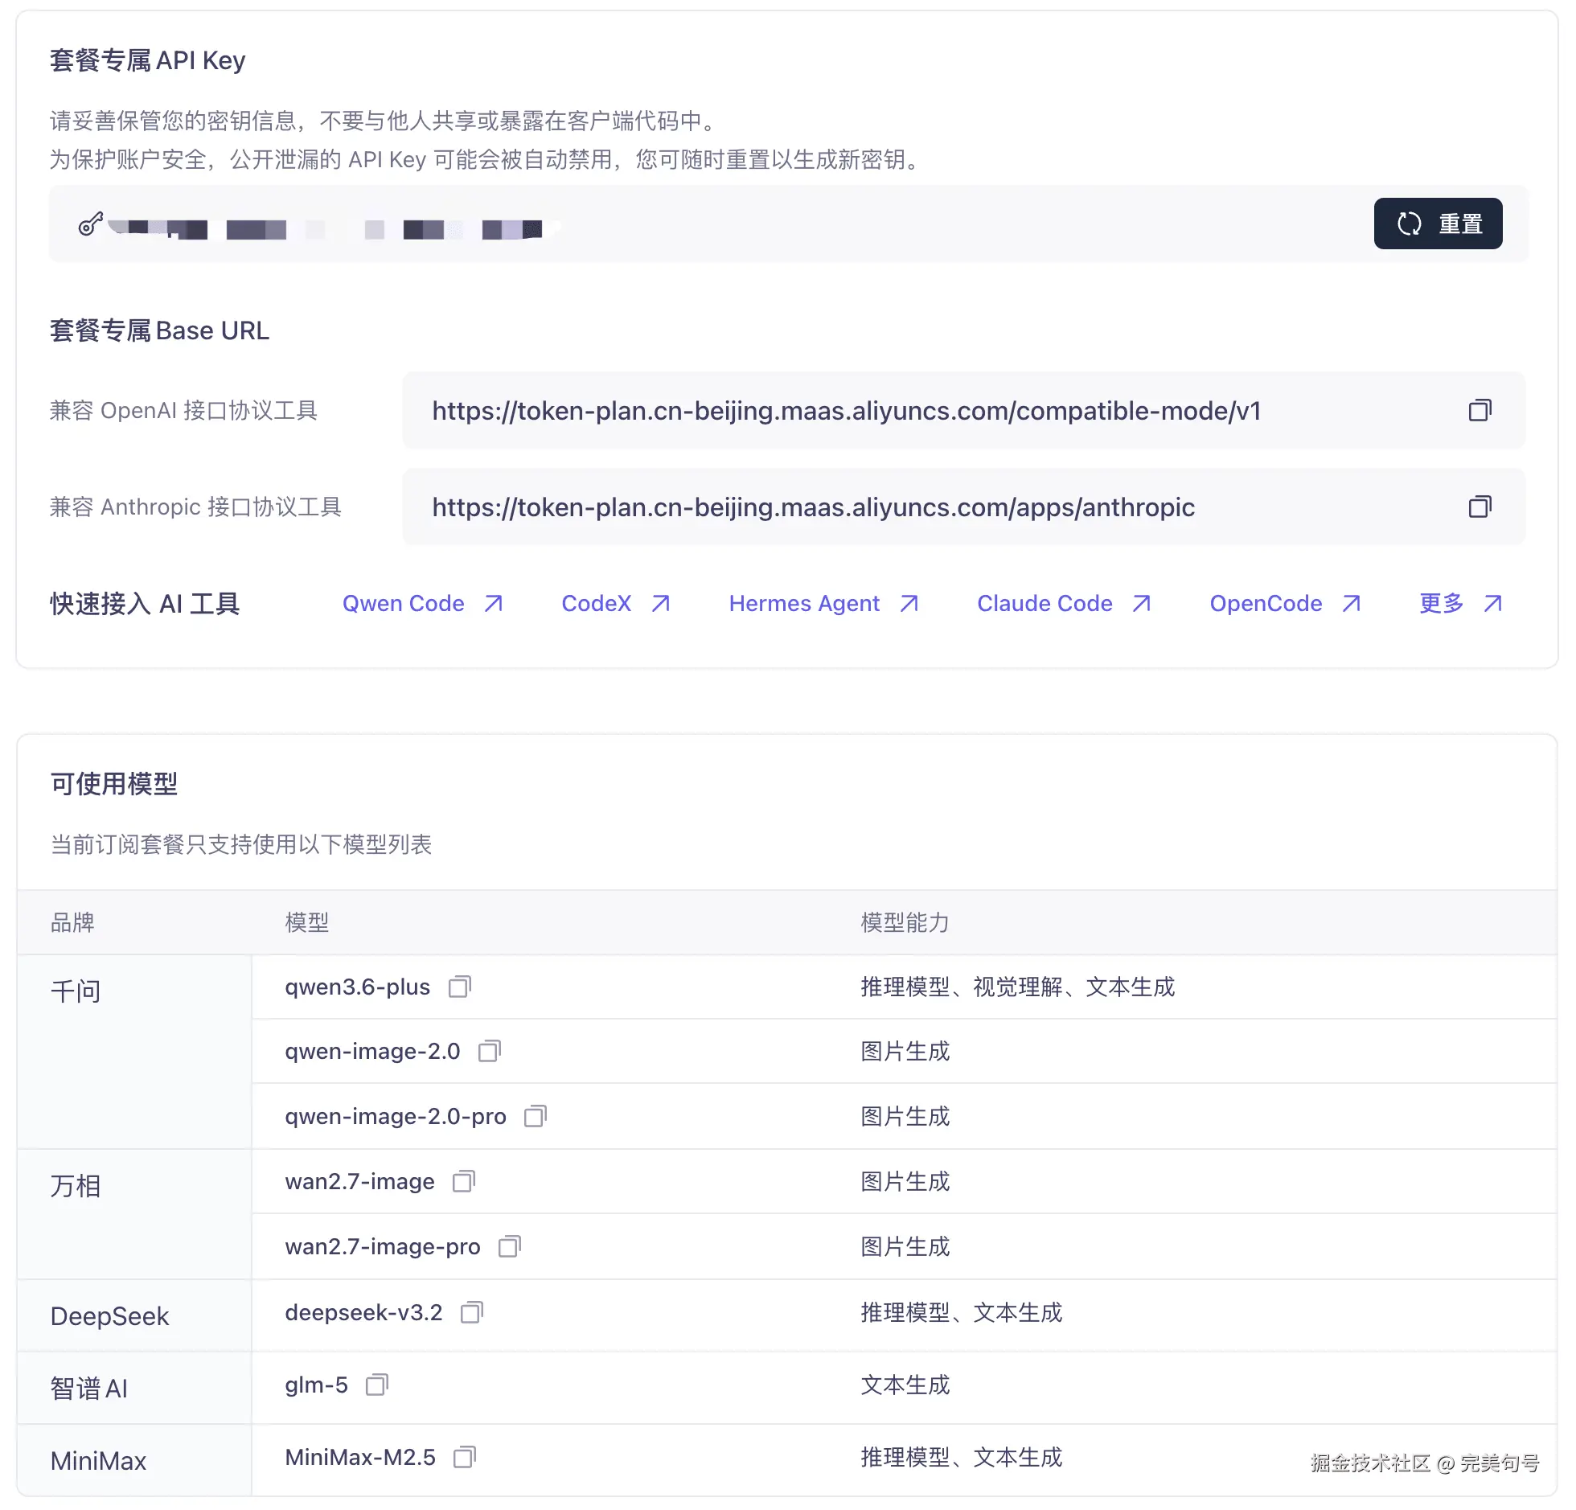Copy the qwen-image-2.0-pro model name
The image size is (1576, 1510).
pyautogui.click(x=536, y=1116)
